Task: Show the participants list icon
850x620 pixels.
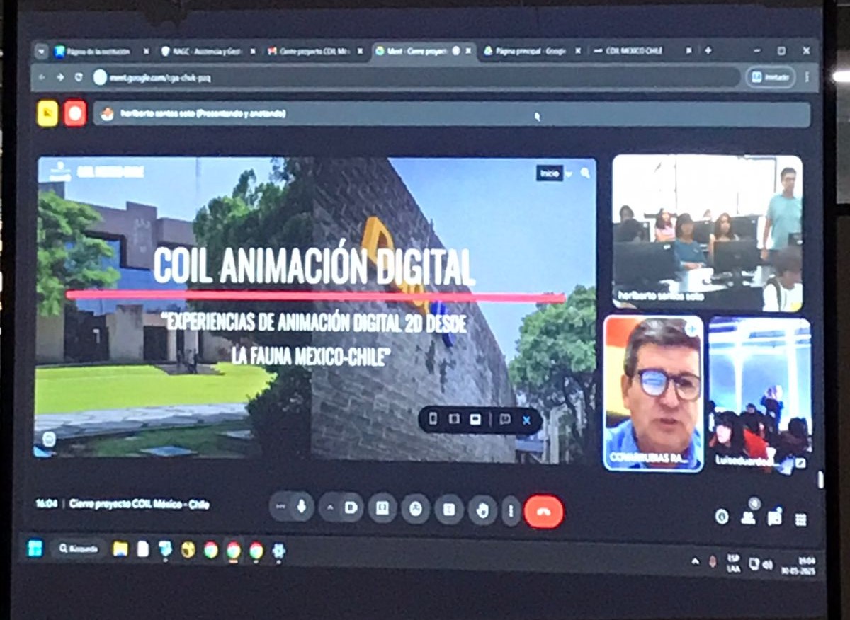Action: [x=748, y=517]
